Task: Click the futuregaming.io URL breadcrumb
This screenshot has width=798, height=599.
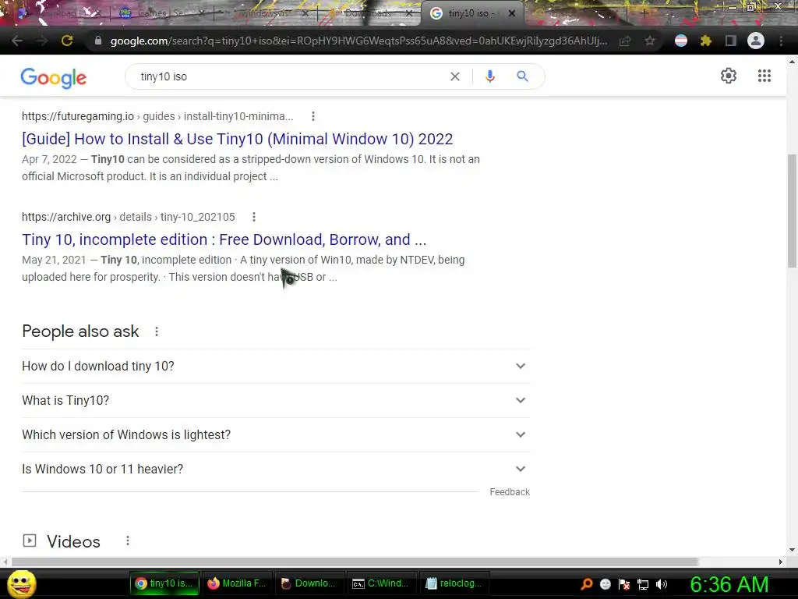Action: point(157,116)
